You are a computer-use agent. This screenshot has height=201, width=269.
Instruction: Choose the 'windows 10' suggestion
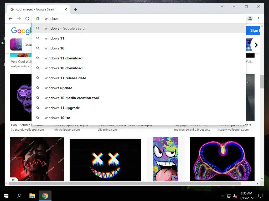click(x=139, y=48)
